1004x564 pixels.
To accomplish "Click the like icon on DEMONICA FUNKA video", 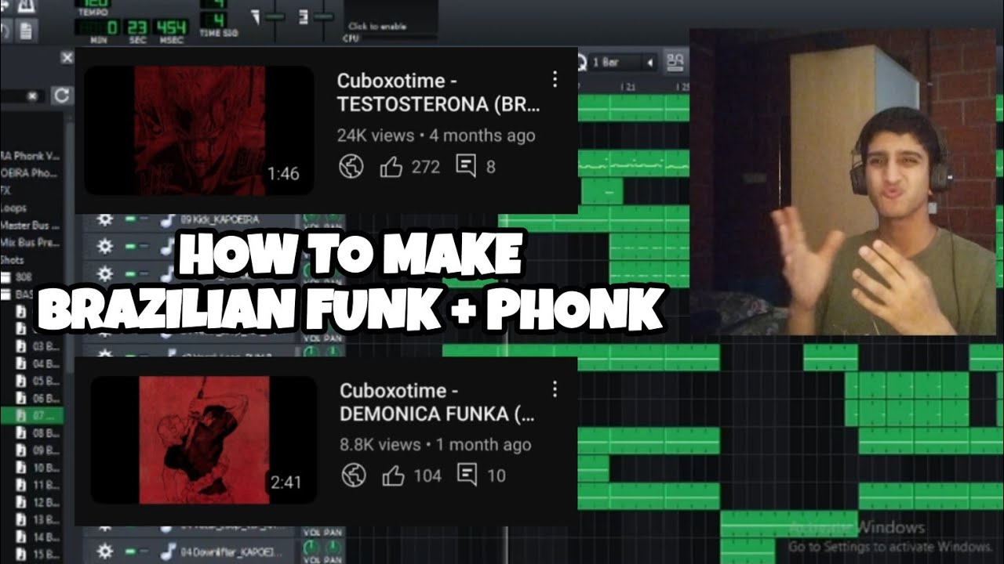I will point(394,475).
